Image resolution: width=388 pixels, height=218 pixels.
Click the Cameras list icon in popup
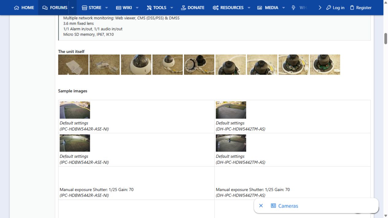click(273, 206)
